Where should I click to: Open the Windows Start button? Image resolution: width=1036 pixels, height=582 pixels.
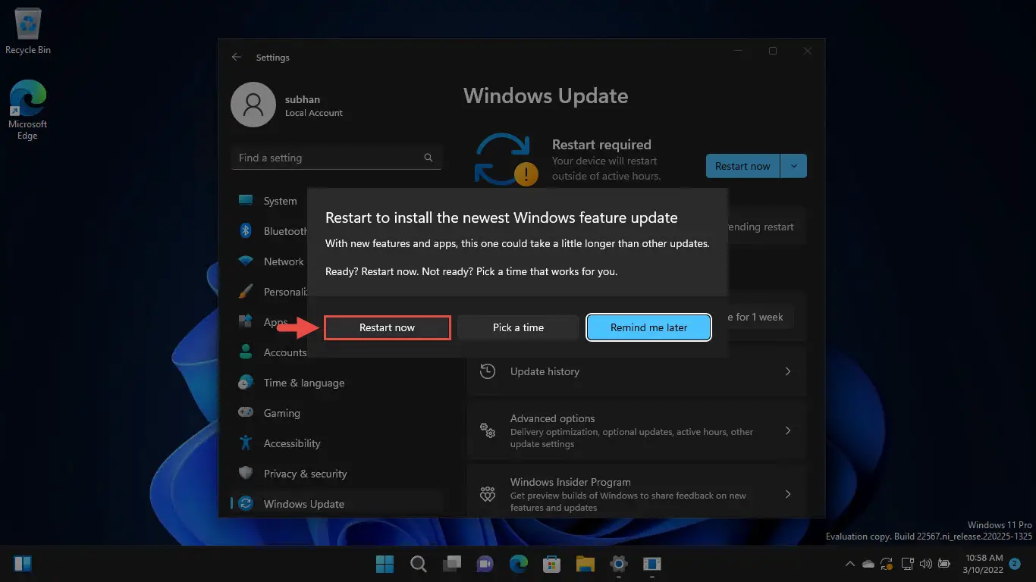pyautogui.click(x=385, y=564)
